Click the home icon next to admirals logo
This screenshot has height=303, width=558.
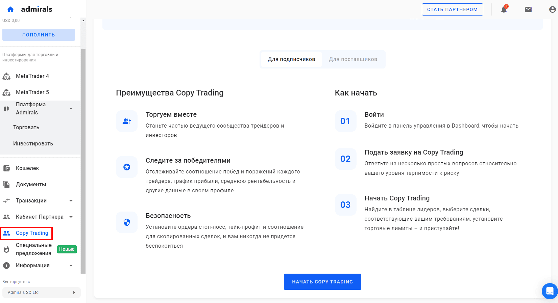pyautogui.click(x=10, y=9)
